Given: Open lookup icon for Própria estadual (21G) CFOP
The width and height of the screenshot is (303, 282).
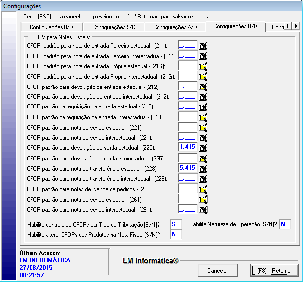Looking at the screenshot, I should point(203,66).
